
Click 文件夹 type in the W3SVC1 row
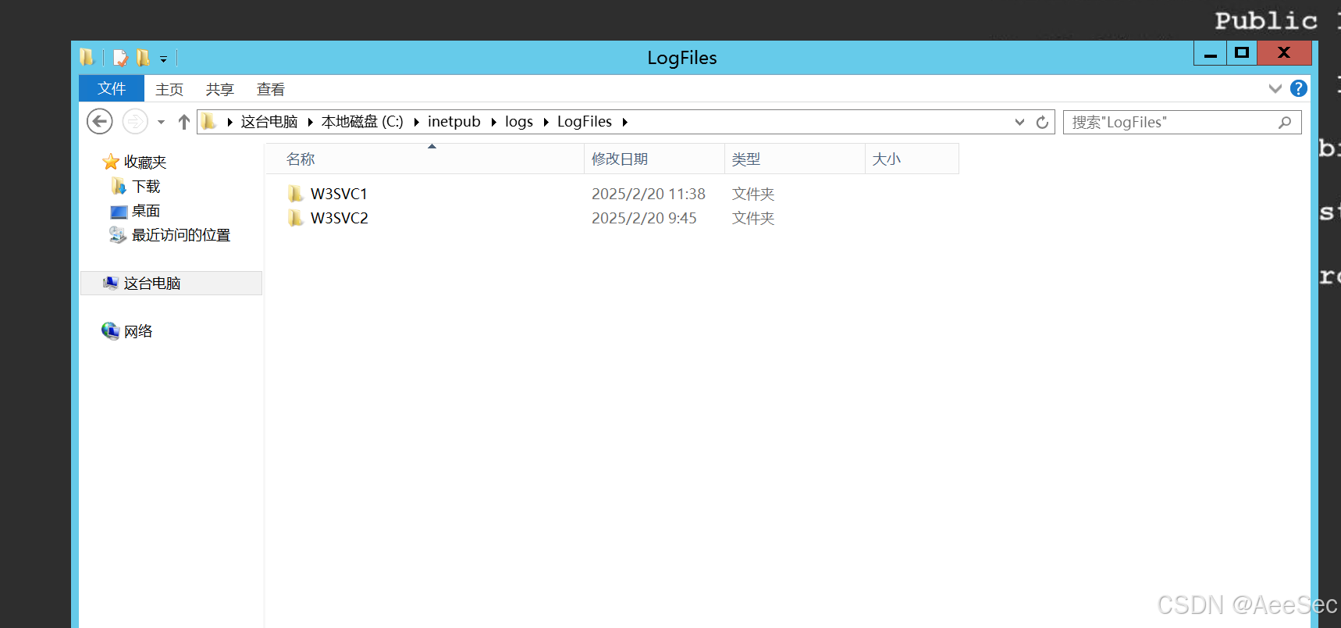[753, 194]
